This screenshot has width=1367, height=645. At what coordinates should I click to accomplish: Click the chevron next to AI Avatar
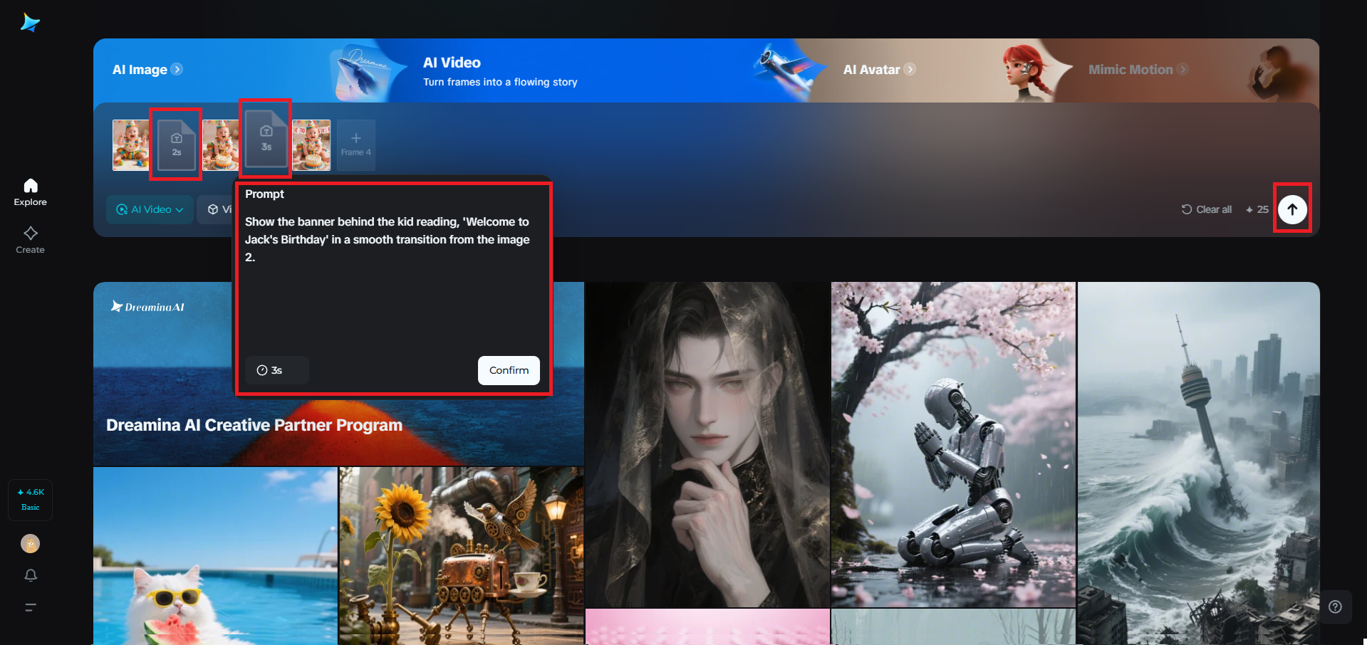(x=910, y=69)
